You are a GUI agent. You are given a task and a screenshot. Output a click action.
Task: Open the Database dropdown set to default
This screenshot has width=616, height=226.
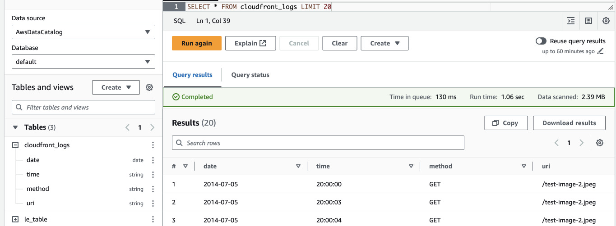coord(83,62)
